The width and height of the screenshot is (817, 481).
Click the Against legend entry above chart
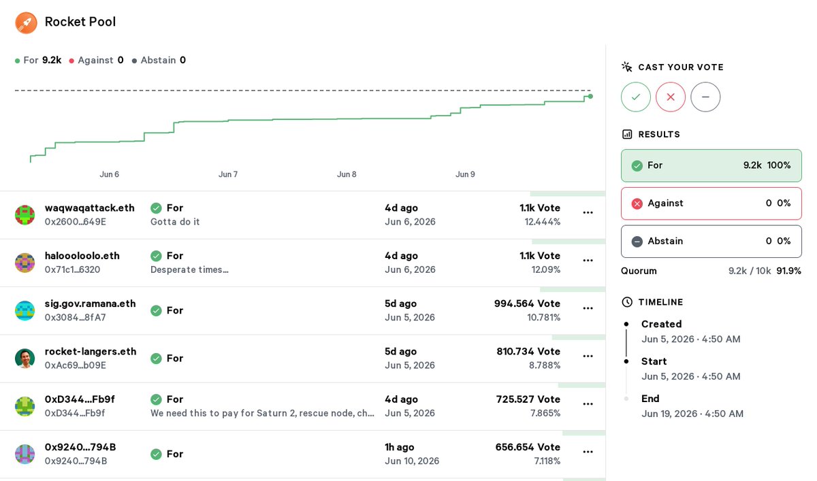click(97, 60)
